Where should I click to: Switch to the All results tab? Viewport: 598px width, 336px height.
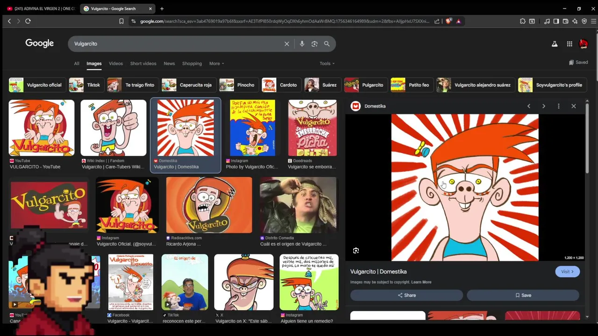[77, 63]
